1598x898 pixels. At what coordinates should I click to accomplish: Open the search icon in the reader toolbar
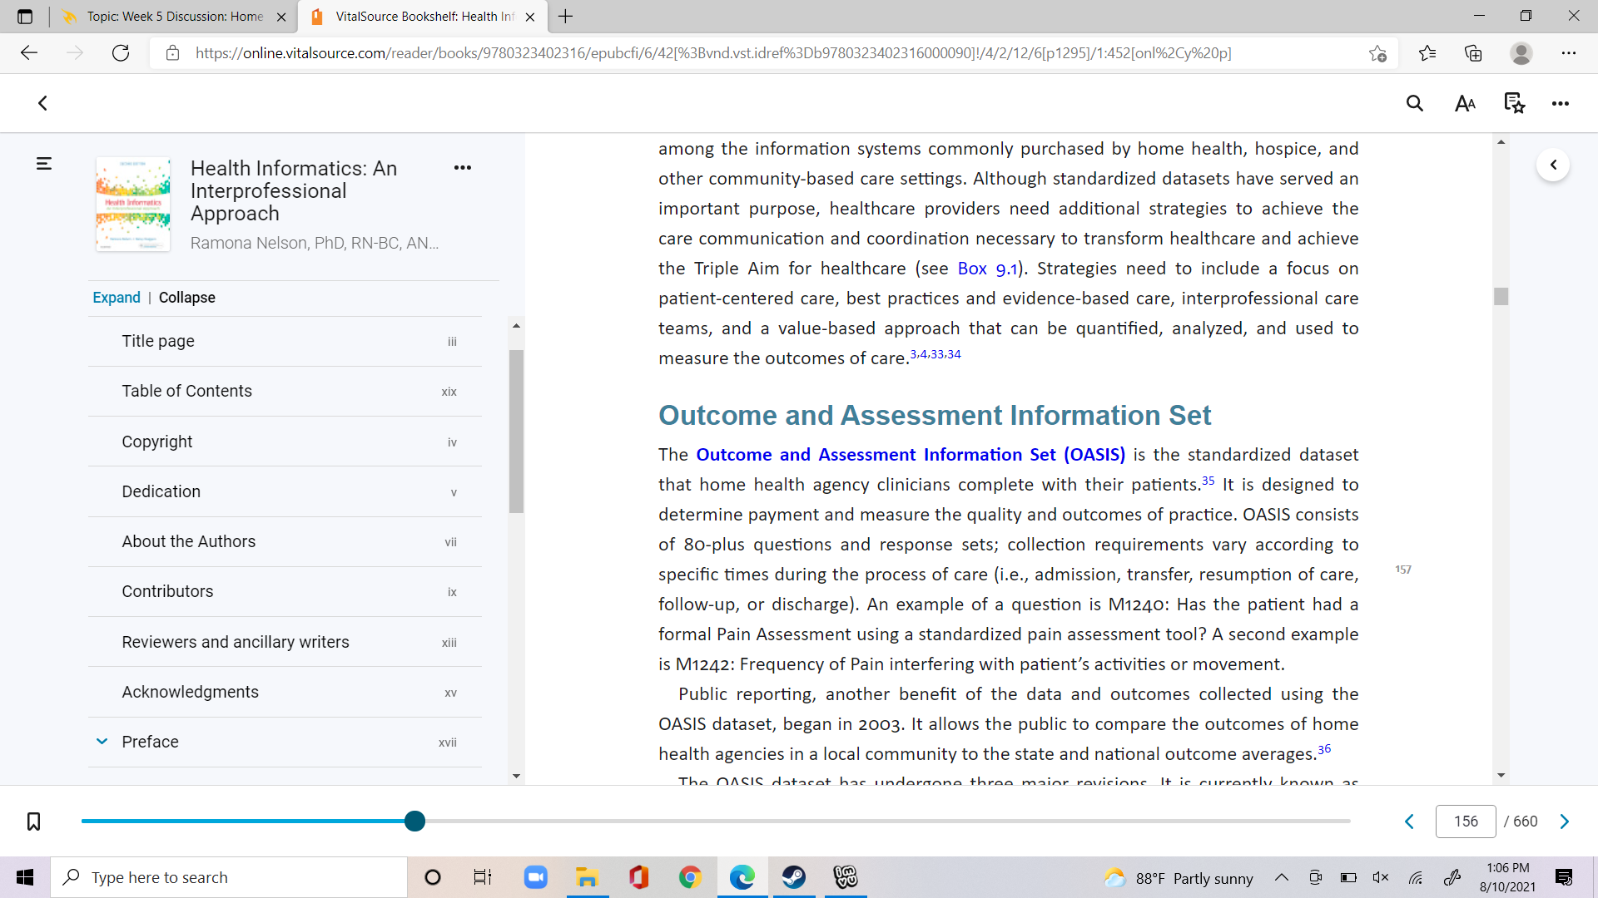click(1415, 103)
